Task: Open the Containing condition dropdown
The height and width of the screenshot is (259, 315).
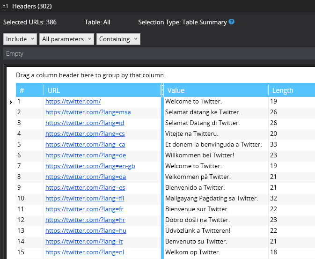Action: point(118,39)
